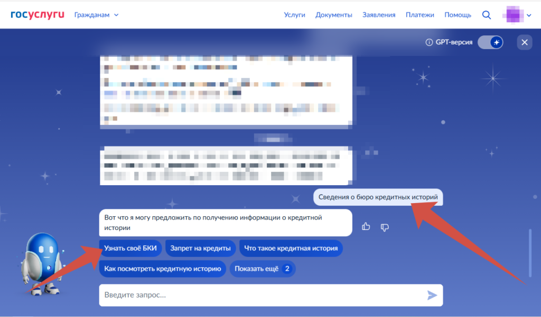Like the assistant's reply with thumbs up
The height and width of the screenshot is (317, 541).
(x=366, y=226)
